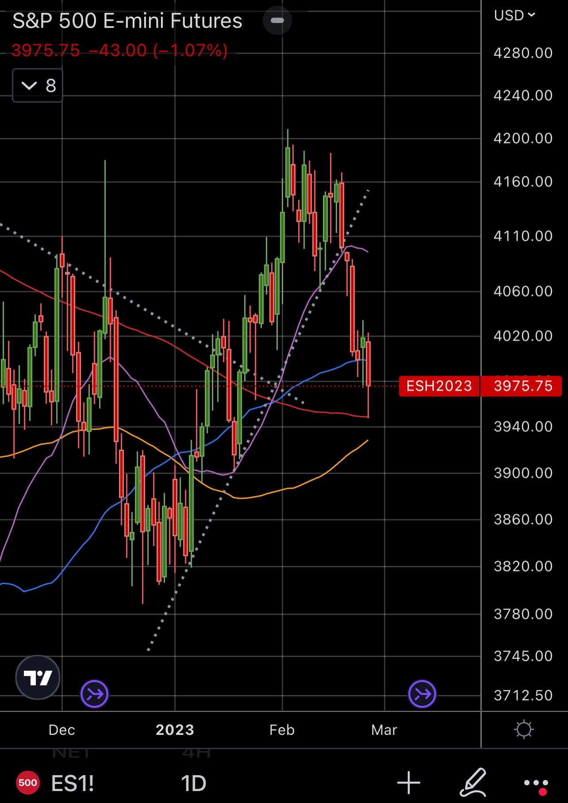The image size is (568, 803).
Task: Tap the TradingView logo button
Action: point(38,677)
